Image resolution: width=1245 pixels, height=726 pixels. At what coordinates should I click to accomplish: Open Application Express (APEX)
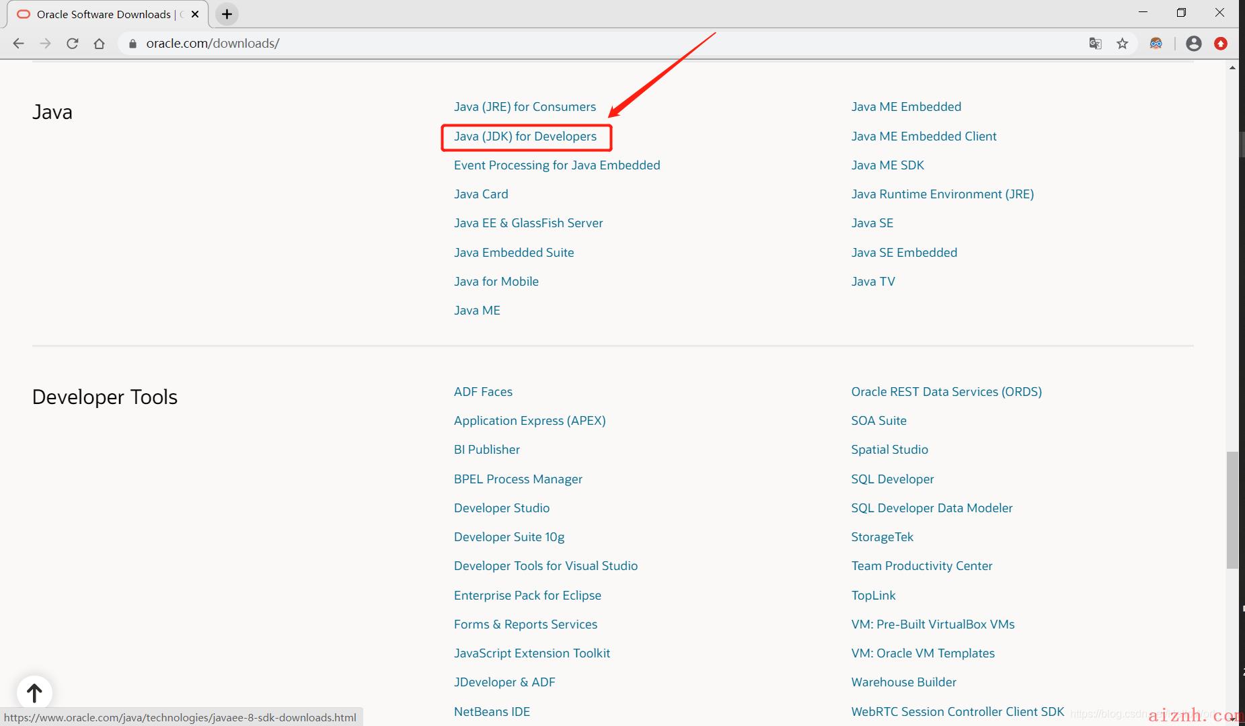click(529, 421)
